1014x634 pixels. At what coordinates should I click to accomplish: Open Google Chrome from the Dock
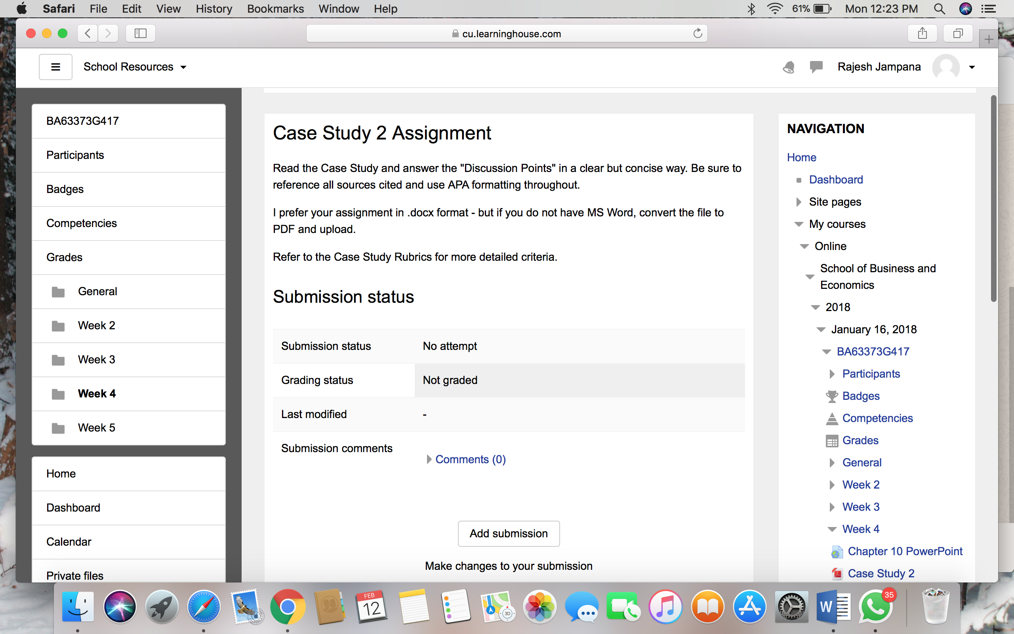tap(288, 606)
